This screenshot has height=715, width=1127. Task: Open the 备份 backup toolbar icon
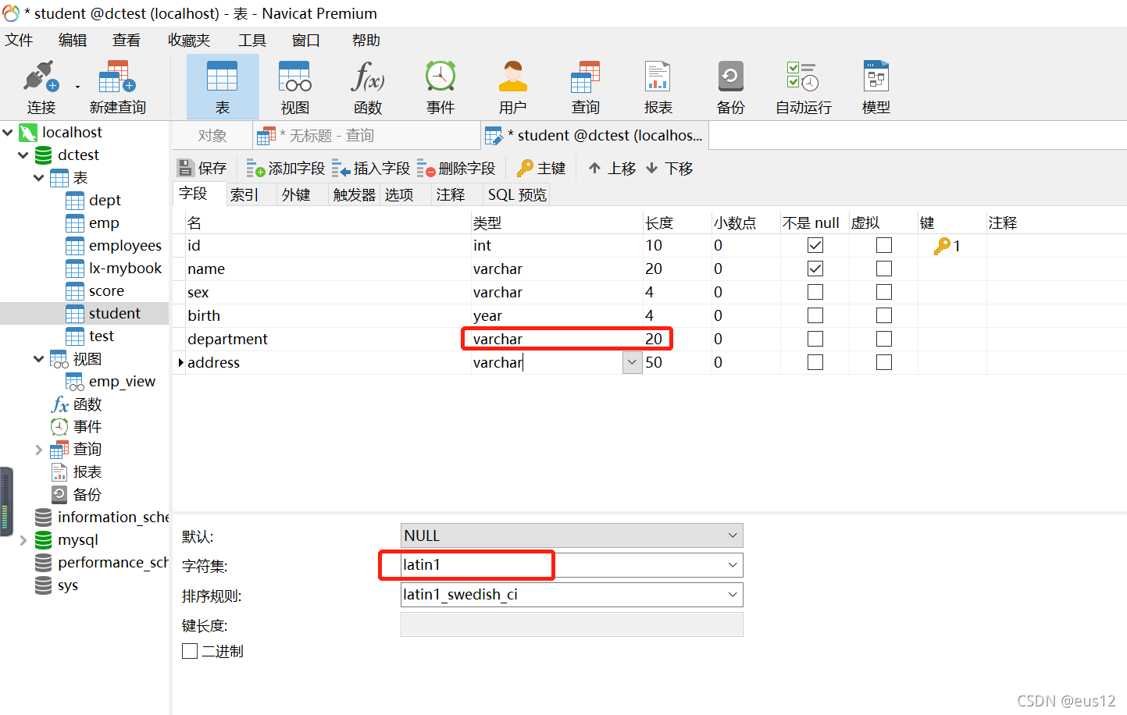pos(731,87)
